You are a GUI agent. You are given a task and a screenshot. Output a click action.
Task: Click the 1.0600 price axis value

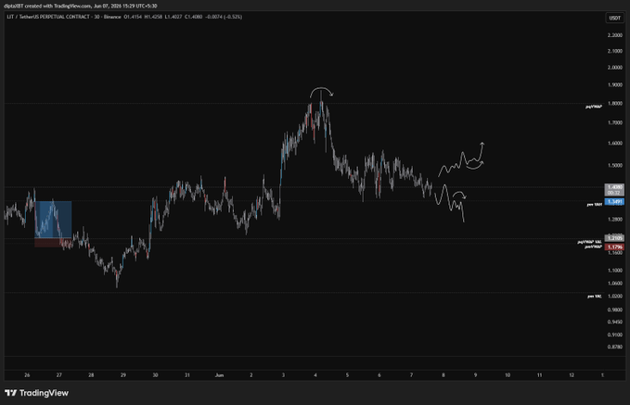point(615,284)
